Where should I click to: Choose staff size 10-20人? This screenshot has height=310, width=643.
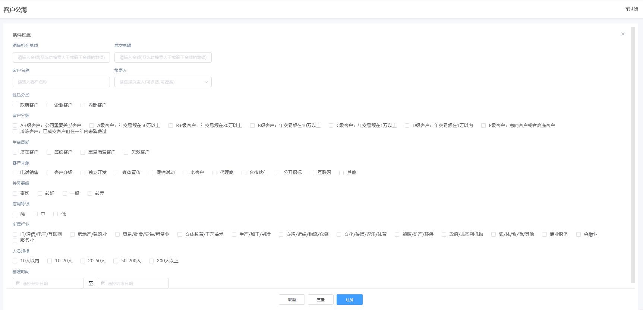(50, 261)
